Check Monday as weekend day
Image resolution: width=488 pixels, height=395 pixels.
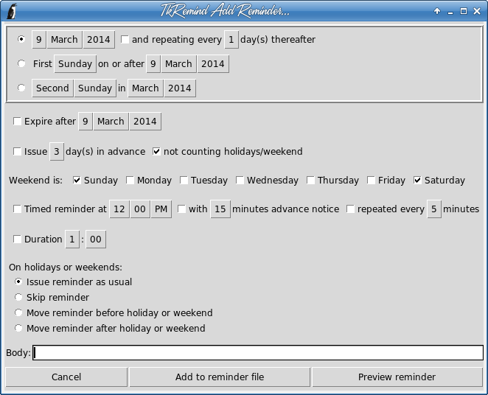(x=130, y=180)
